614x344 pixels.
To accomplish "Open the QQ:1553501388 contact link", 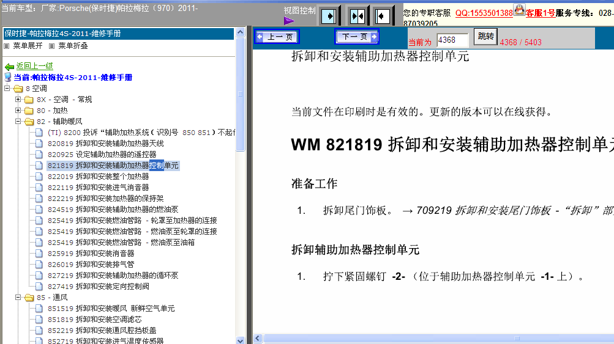I will click(x=484, y=13).
